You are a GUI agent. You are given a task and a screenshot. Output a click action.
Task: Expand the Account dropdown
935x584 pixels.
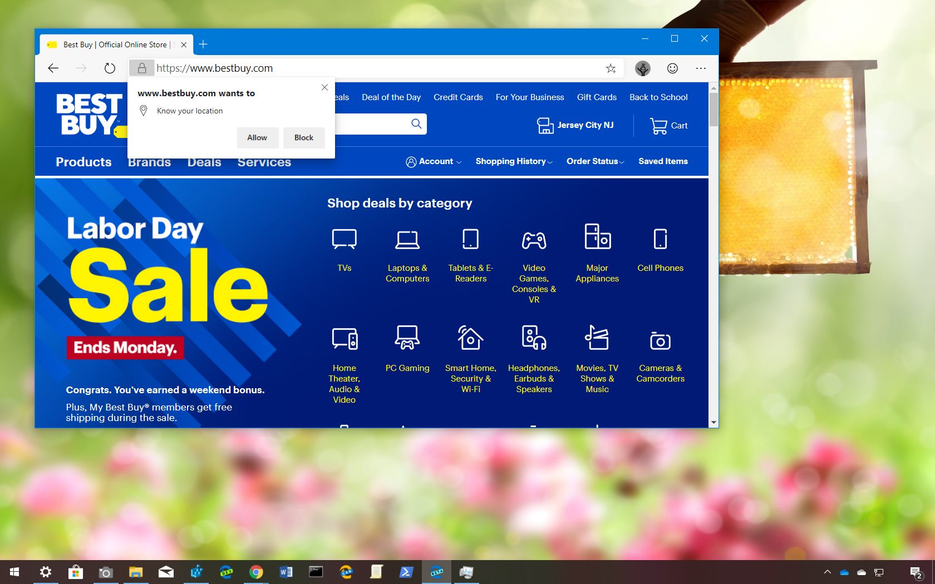pyautogui.click(x=434, y=161)
